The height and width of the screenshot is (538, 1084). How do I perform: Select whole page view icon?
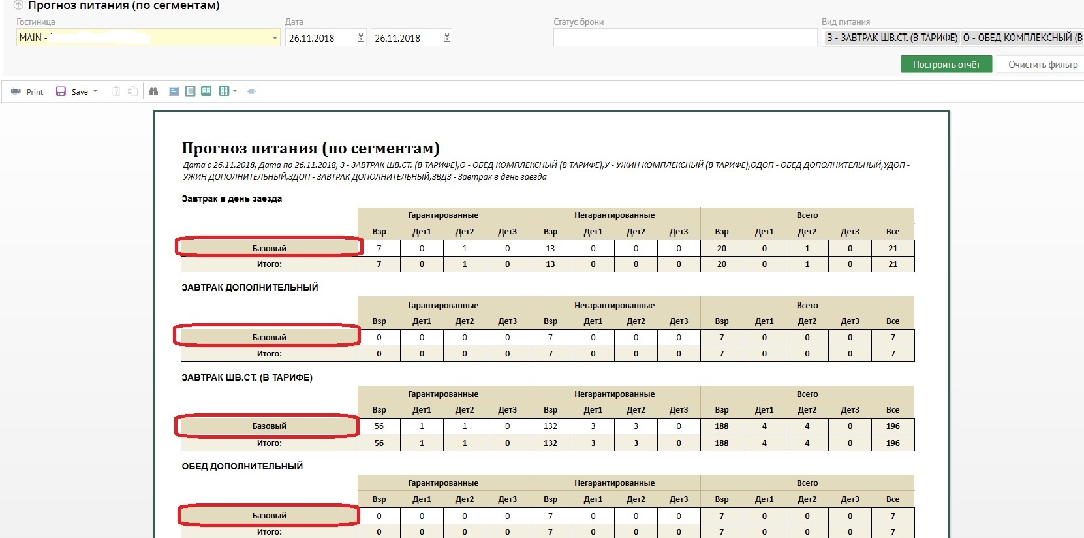(190, 91)
